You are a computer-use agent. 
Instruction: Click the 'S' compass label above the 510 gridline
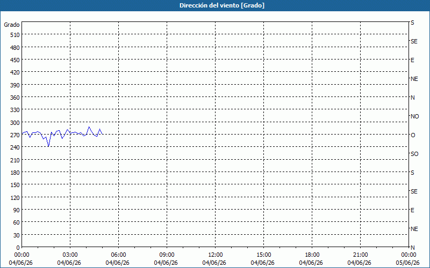[412, 23]
